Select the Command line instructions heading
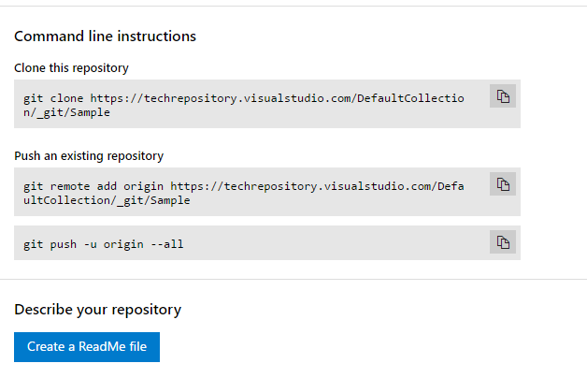 (106, 36)
